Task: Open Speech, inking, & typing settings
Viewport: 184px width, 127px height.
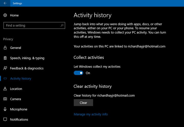Action: (x=27, y=58)
